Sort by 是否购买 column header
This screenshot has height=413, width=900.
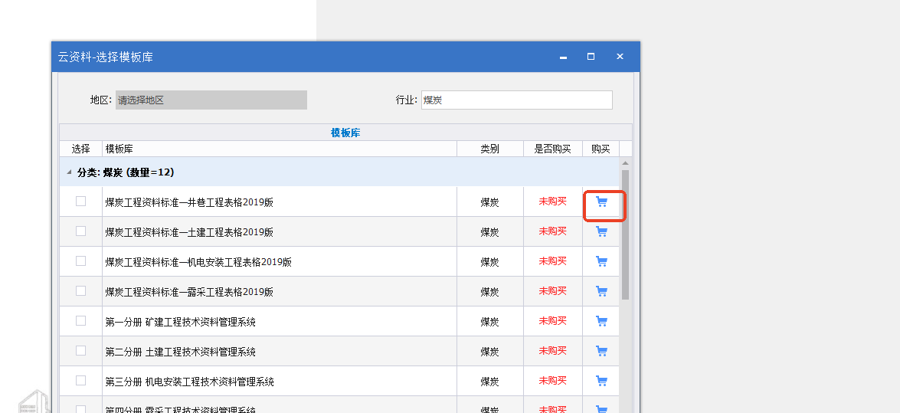[x=552, y=149]
